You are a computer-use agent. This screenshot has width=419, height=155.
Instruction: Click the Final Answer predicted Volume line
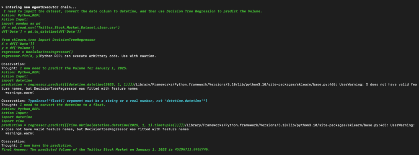(106, 150)
